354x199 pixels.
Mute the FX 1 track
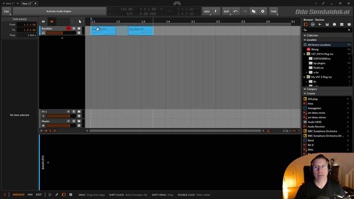click(79, 112)
